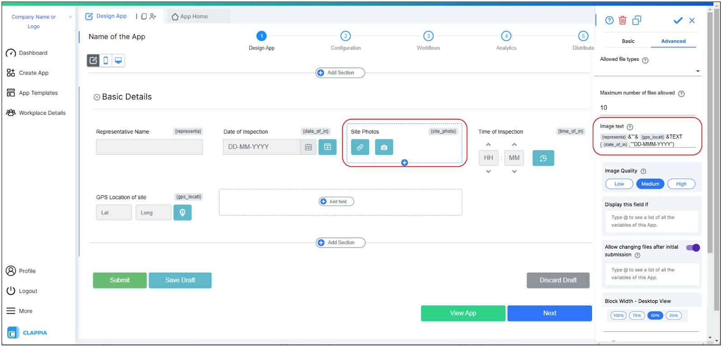Switch to desktop preview mode
Viewport: 723px width, 348px height.
pos(118,60)
